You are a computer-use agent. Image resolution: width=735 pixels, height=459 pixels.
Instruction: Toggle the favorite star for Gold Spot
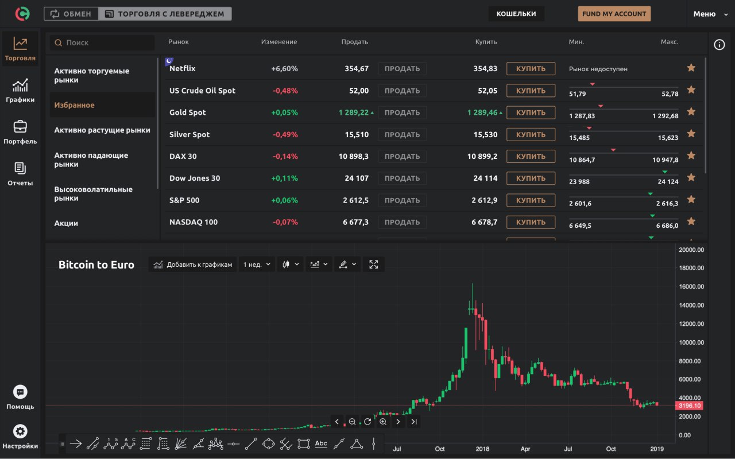(691, 111)
